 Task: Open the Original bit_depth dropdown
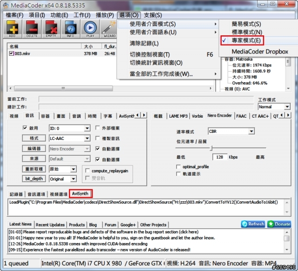point(74,179)
